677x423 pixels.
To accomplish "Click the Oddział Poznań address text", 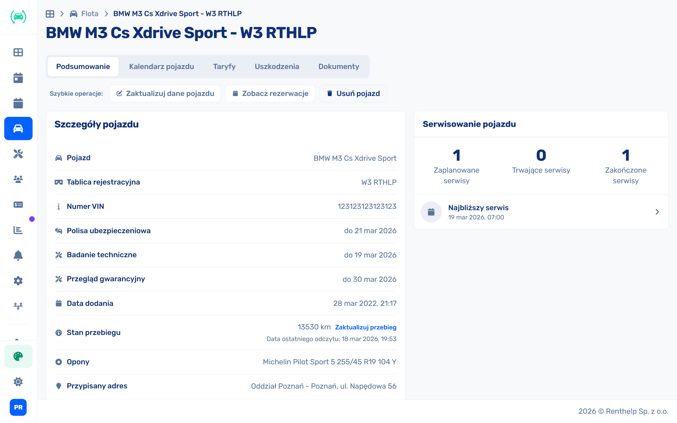I will [324, 386].
